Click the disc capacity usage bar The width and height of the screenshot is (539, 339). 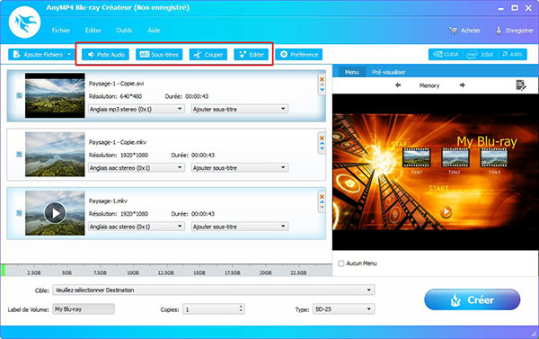[x=166, y=270]
